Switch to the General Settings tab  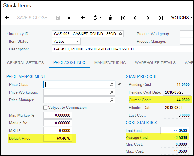(x=25, y=63)
